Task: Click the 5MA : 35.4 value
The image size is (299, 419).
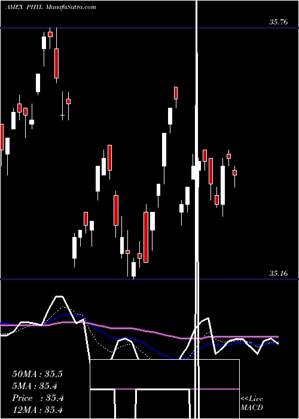Action: click(35, 386)
